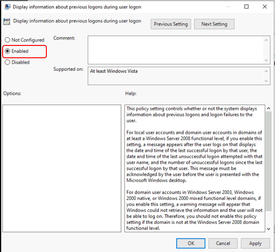The height and width of the screenshot is (252, 275).
Task: Click the 'Comment:' label
Action: tap(64, 38)
